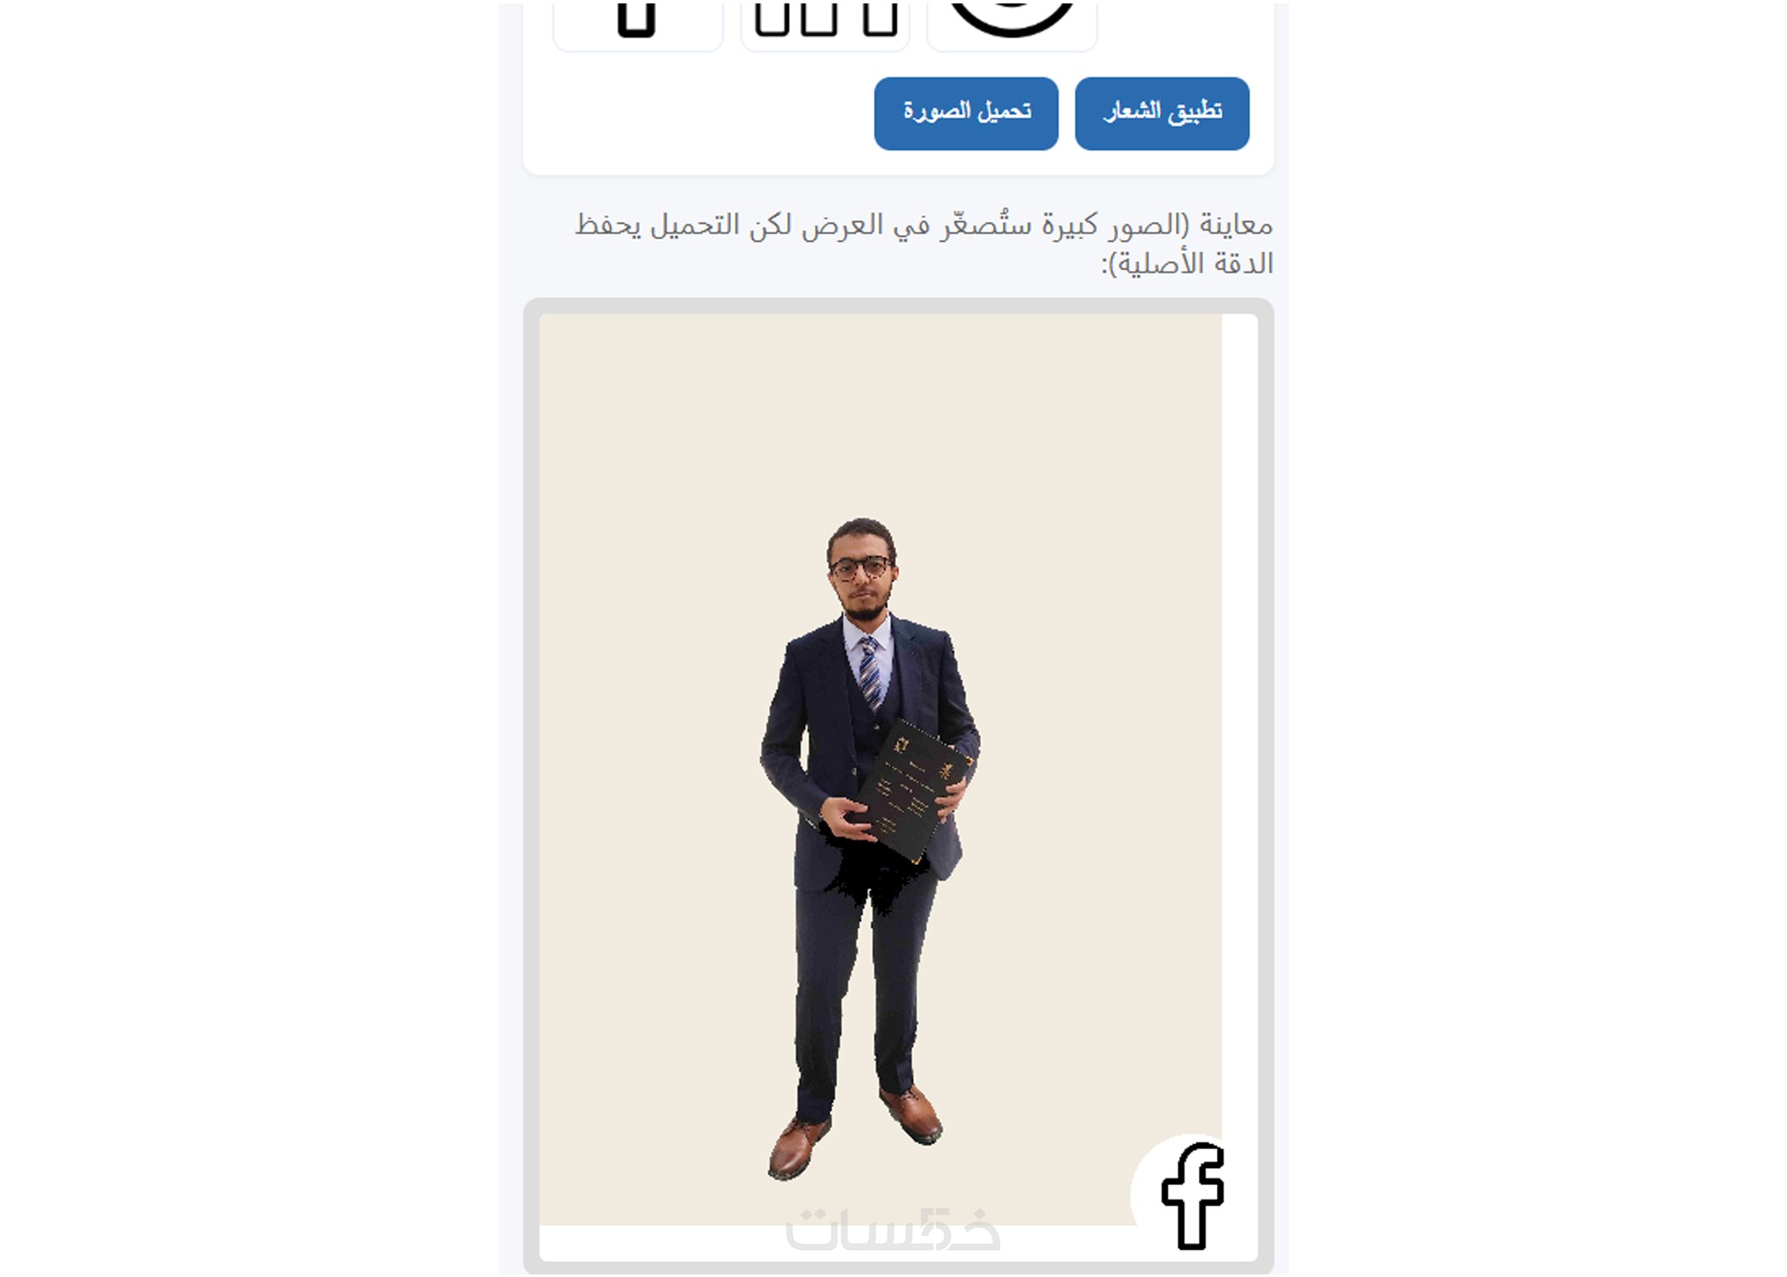The height and width of the screenshot is (1277, 1787).
Task: Choose the three-rectangle logo card
Action: pyautogui.click(x=825, y=26)
